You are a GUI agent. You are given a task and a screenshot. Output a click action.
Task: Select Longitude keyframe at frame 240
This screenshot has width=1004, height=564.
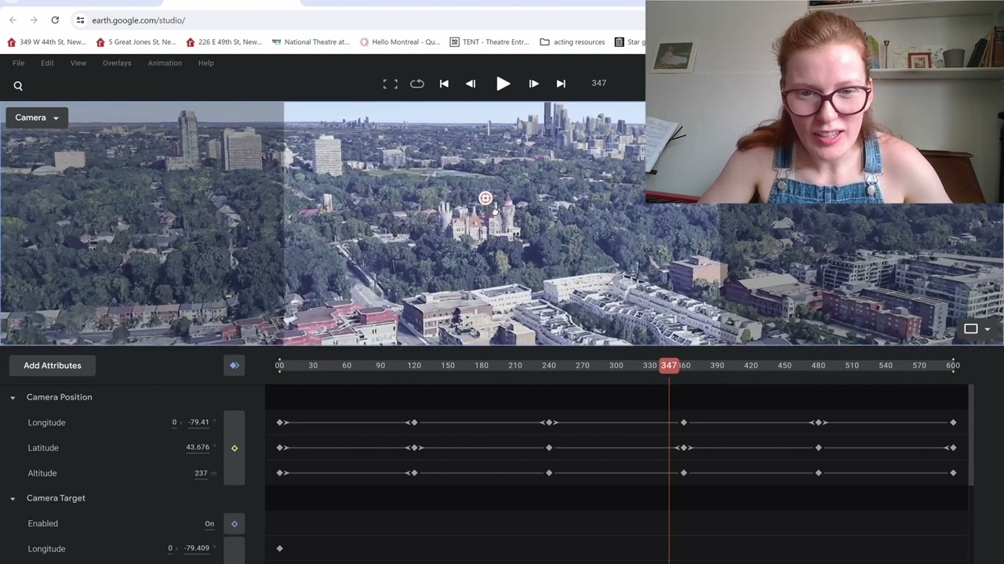click(549, 422)
